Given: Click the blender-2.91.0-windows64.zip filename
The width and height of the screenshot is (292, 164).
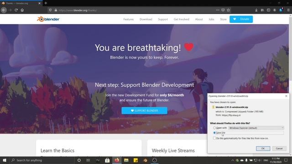Looking at the screenshot, I should coord(232,107).
